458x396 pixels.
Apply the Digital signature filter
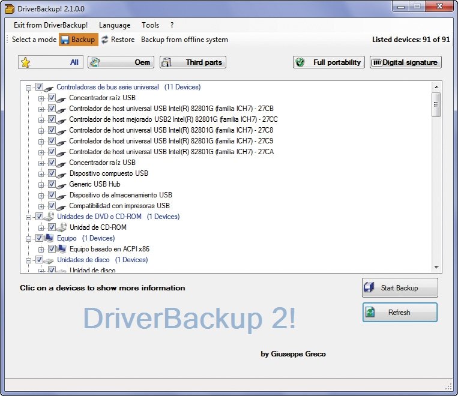pos(406,62)
